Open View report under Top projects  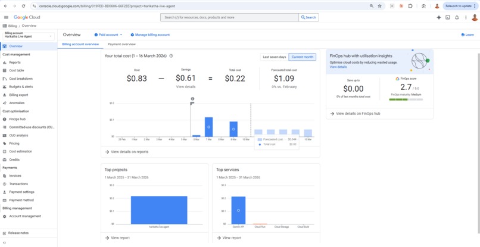pos(117,238)
